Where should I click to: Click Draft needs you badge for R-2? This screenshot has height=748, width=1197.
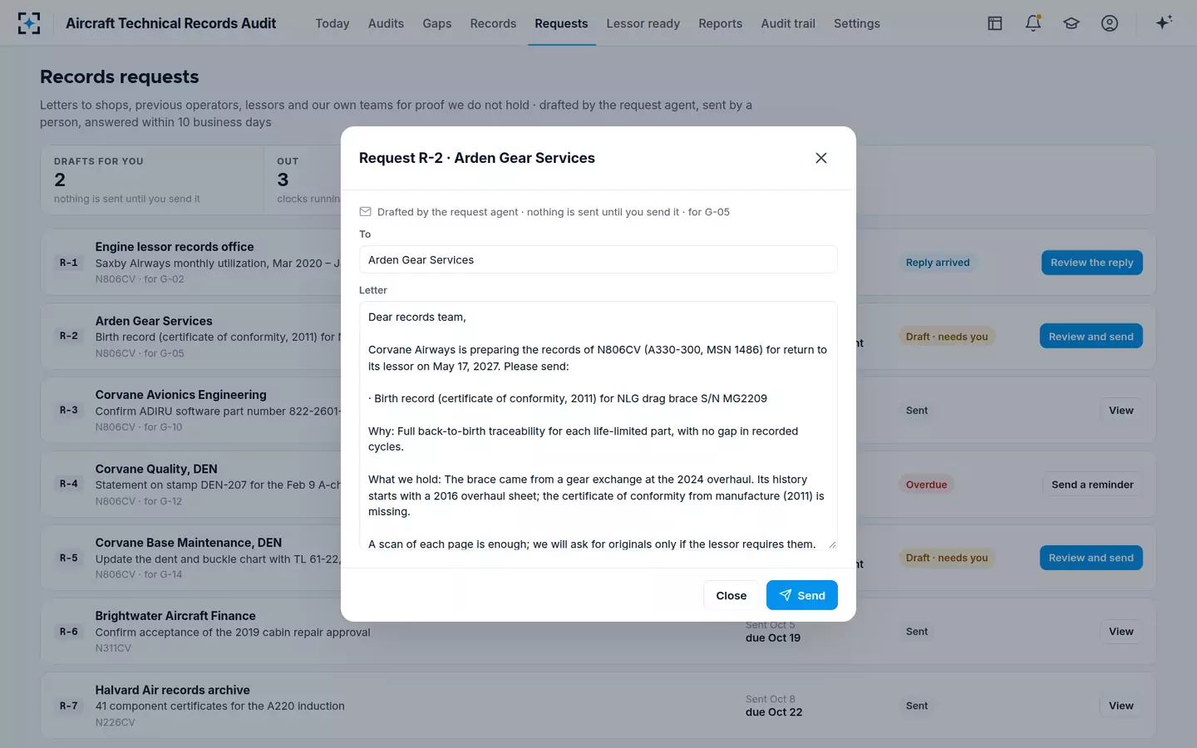[x=947, y=337]
